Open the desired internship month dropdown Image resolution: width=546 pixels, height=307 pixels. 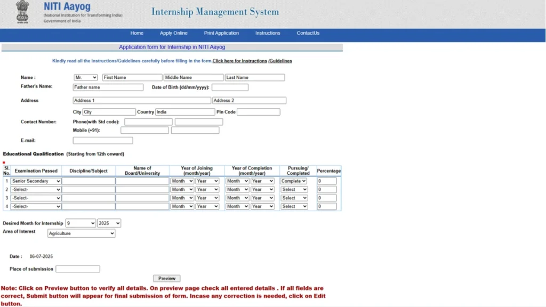[x=80, y=223]
